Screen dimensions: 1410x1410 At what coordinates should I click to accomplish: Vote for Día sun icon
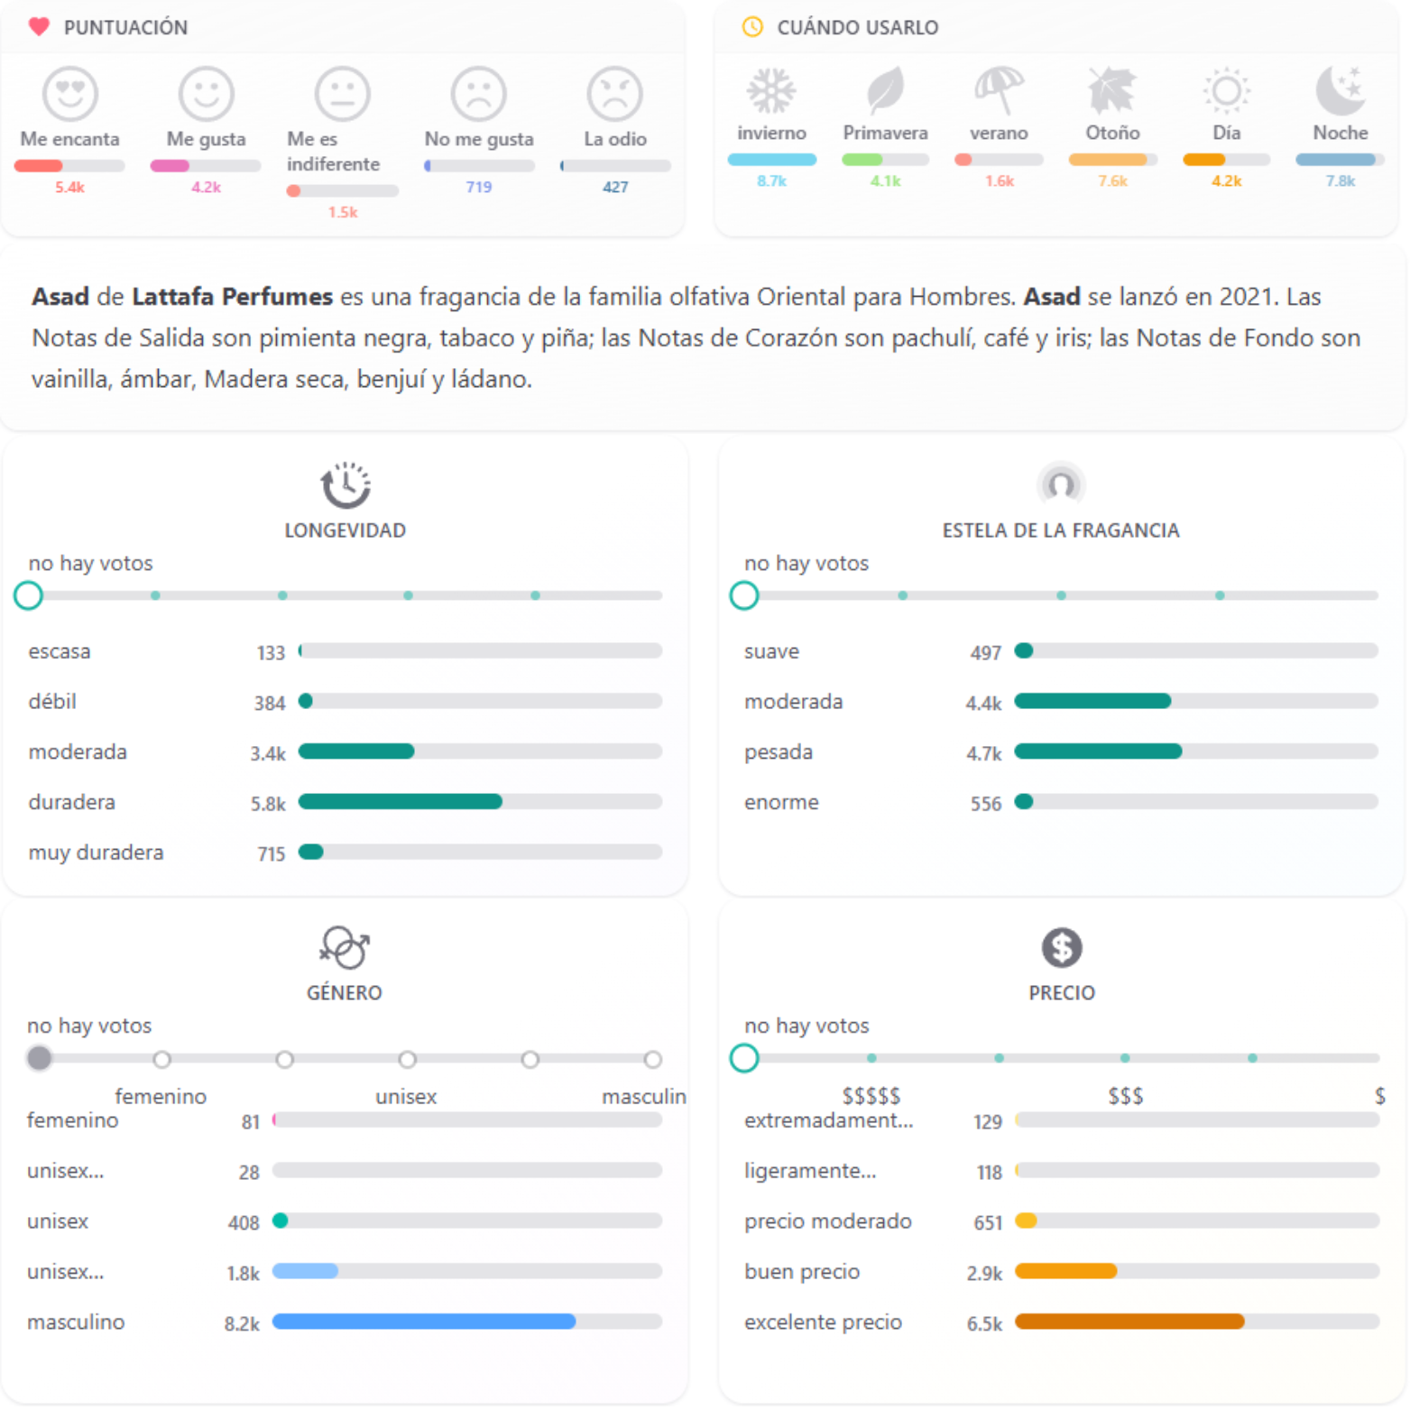[x=1226, y=90]
